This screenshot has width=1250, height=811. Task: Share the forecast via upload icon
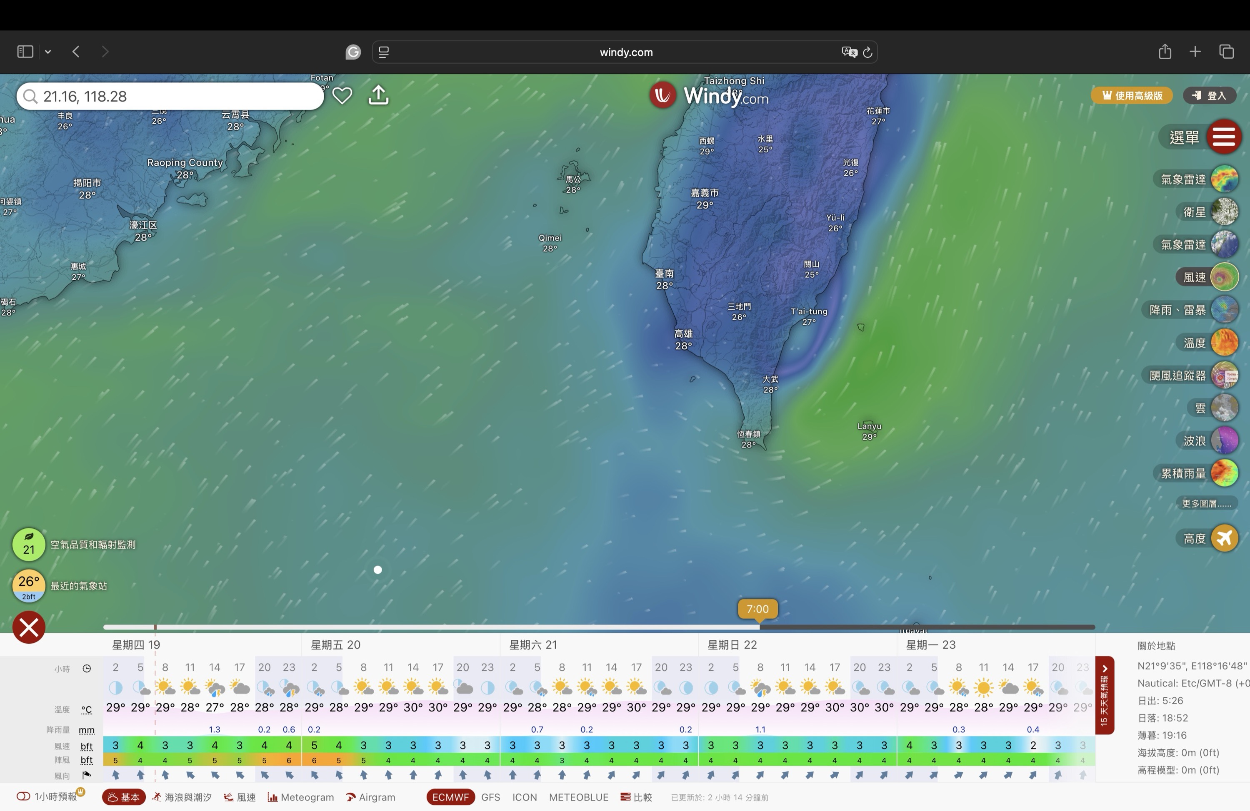(379, 95)
